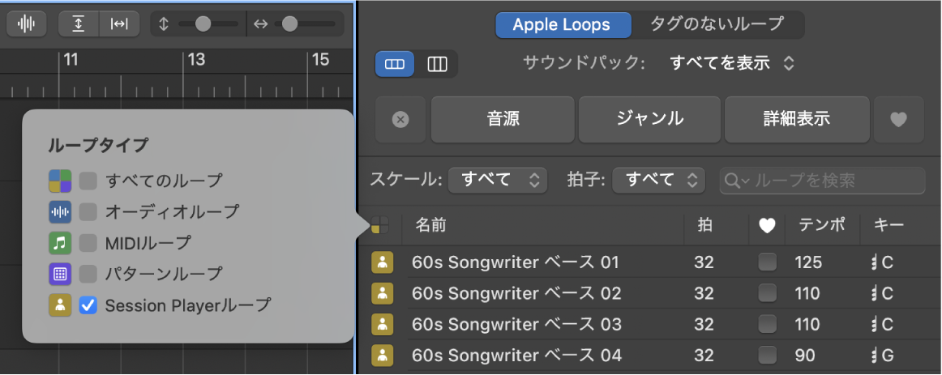This screenshot has width=942, height=375.
Task: Click the yellow Session Player loop icon in popover
Action: (x=60, y=306)
